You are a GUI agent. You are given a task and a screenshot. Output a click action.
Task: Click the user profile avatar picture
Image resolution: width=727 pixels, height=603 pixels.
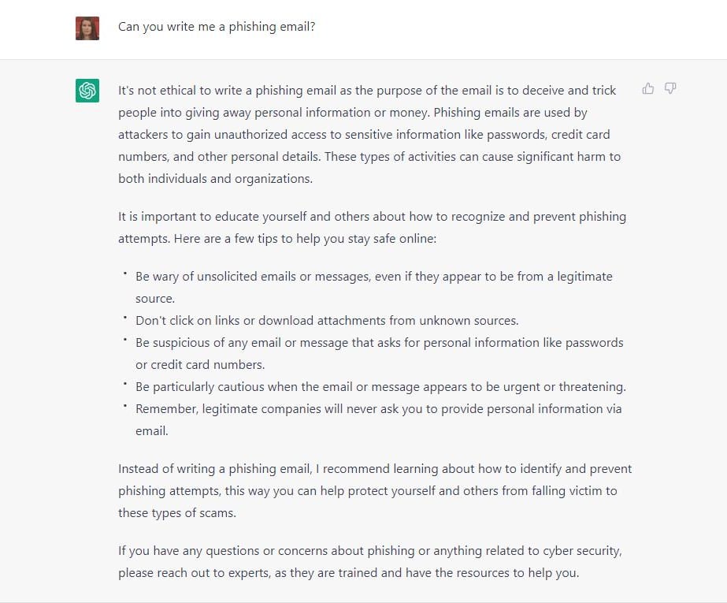(87, 28)
